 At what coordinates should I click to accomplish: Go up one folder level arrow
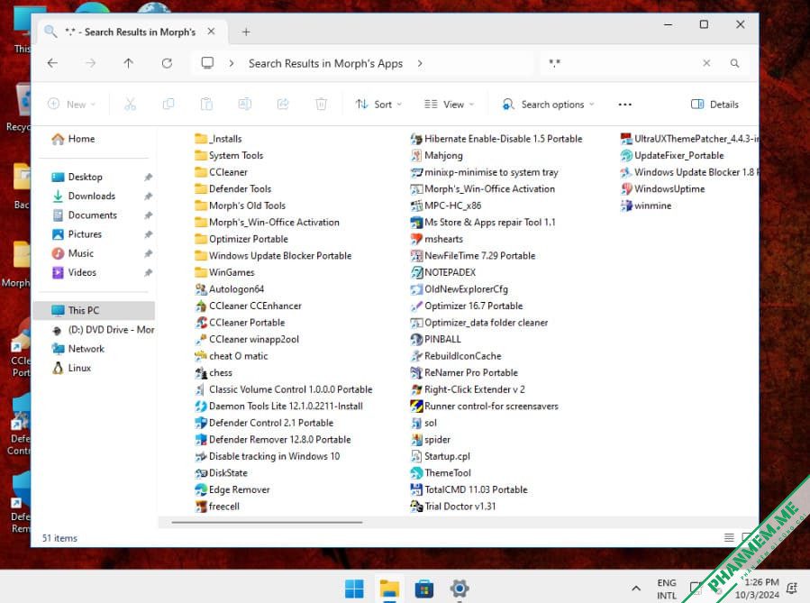click(x=128, y=63)
